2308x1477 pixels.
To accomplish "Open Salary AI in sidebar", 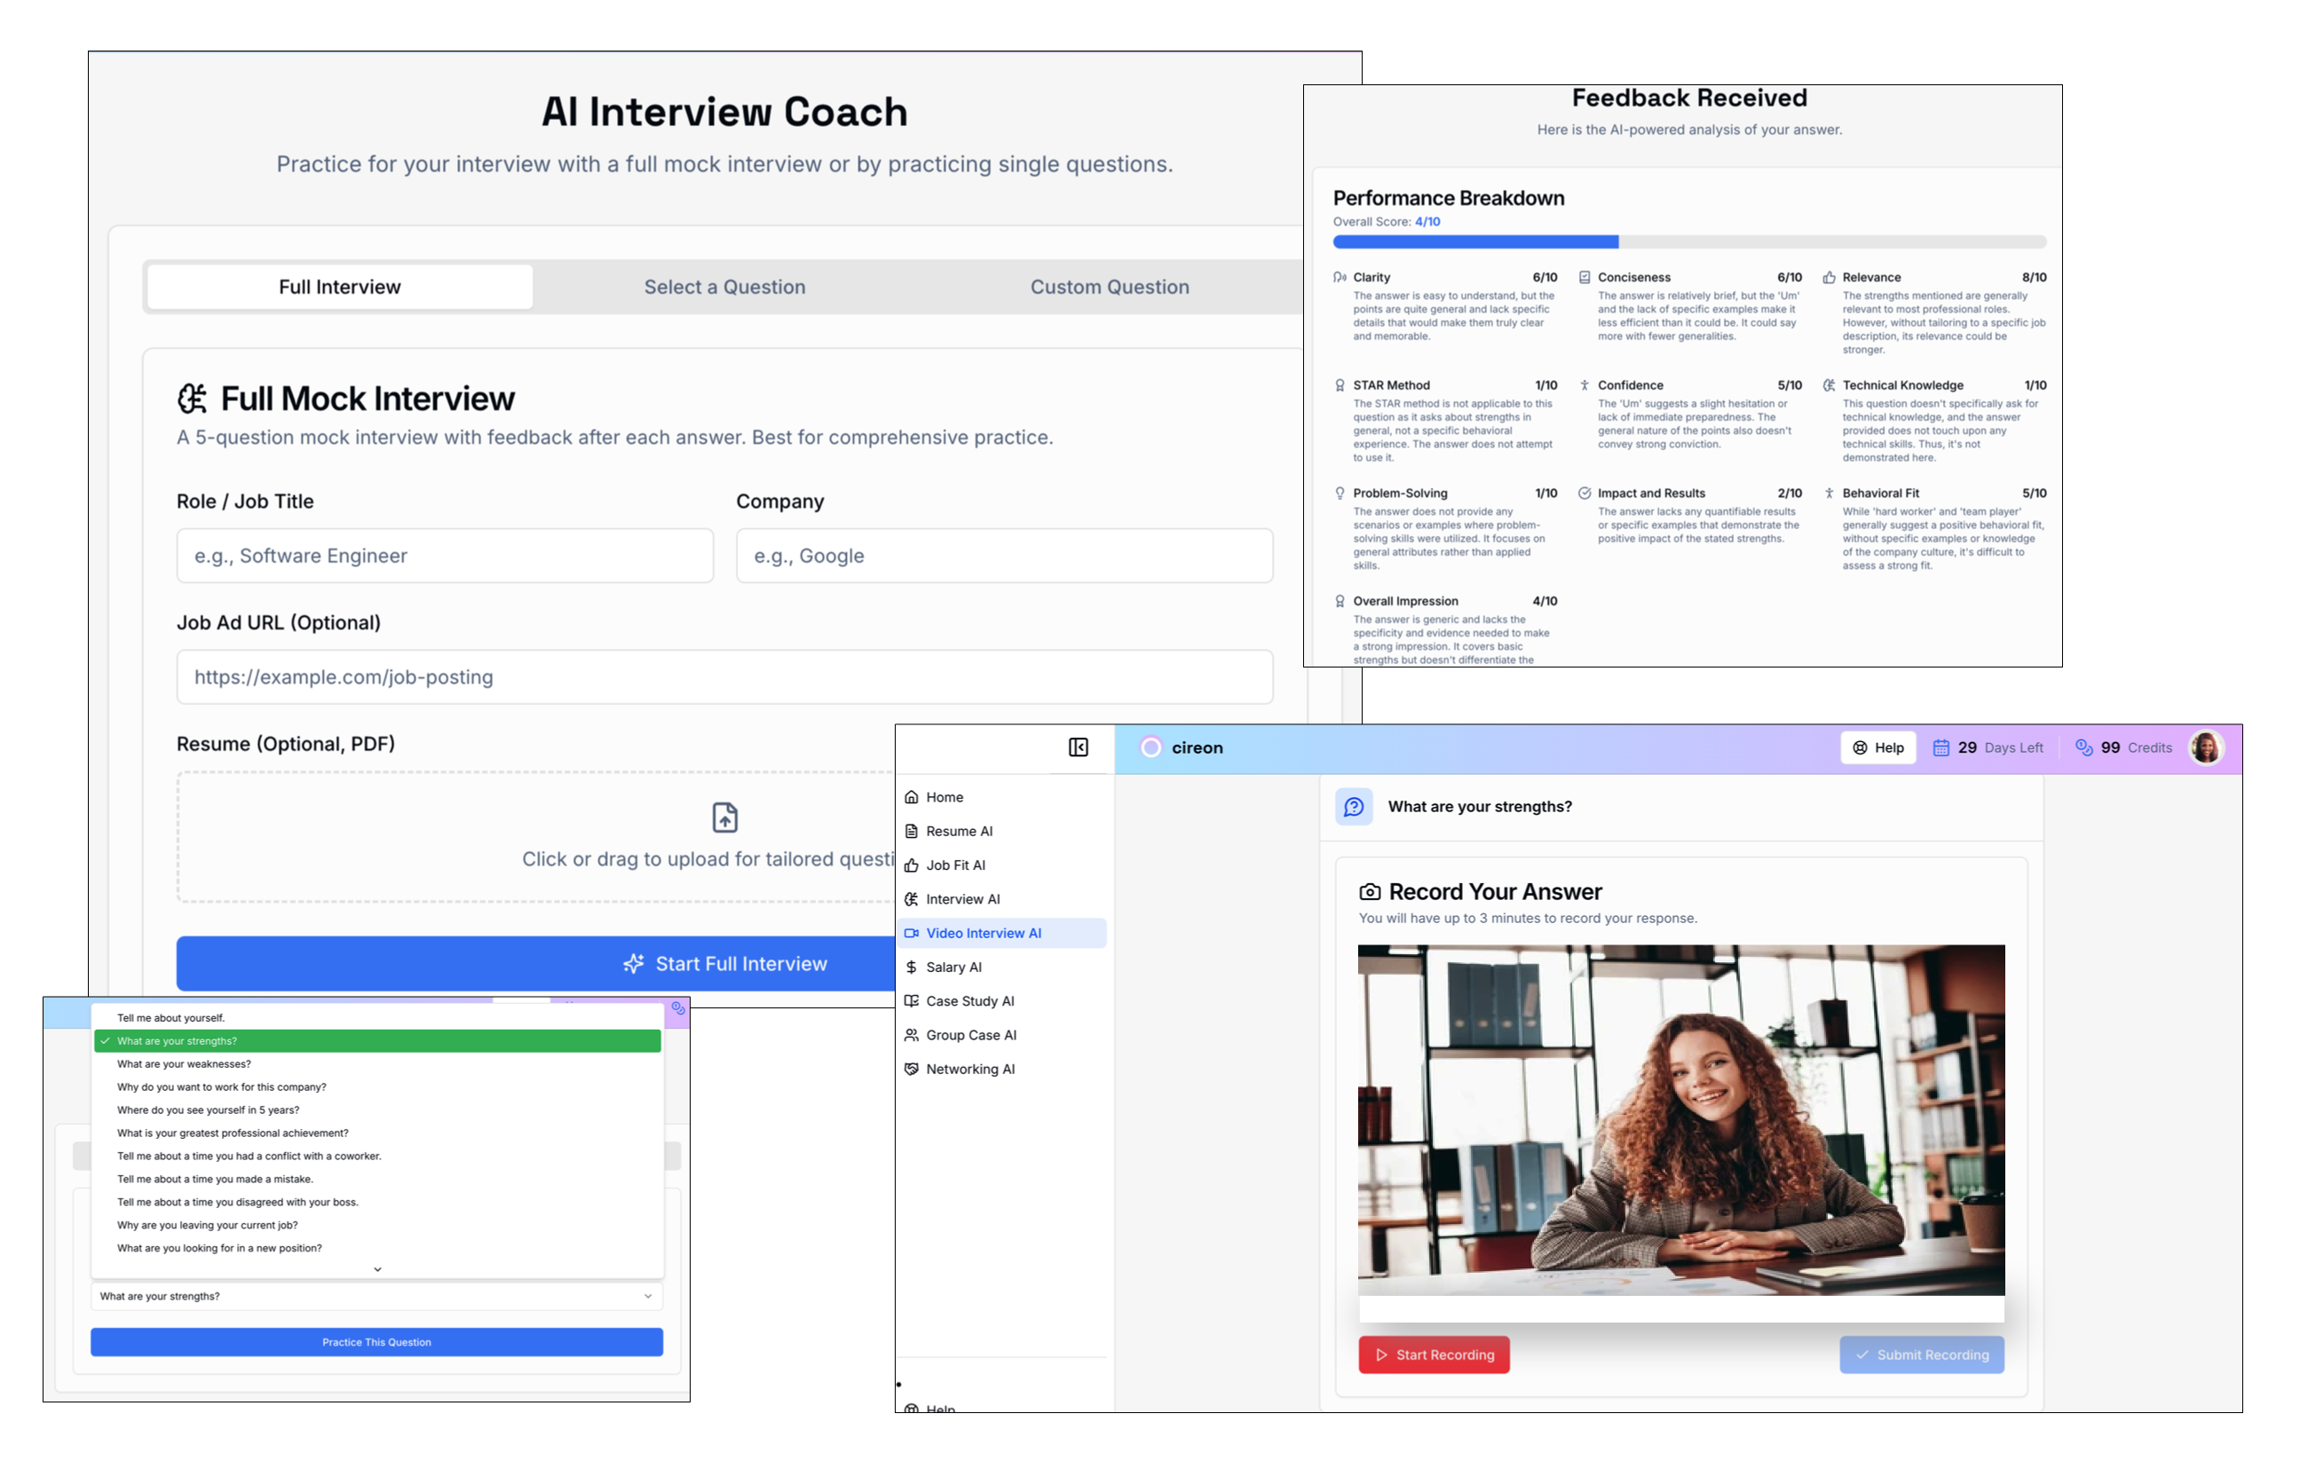I will pyautogui.click(x=953, y=967).
